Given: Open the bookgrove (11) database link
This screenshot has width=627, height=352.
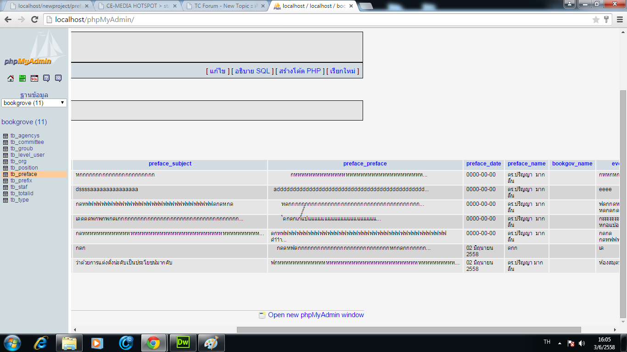Looking at the screenshot, I should [24, 122].
